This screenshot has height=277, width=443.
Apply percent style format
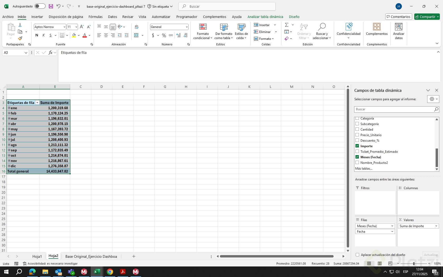tap(164, 35)
